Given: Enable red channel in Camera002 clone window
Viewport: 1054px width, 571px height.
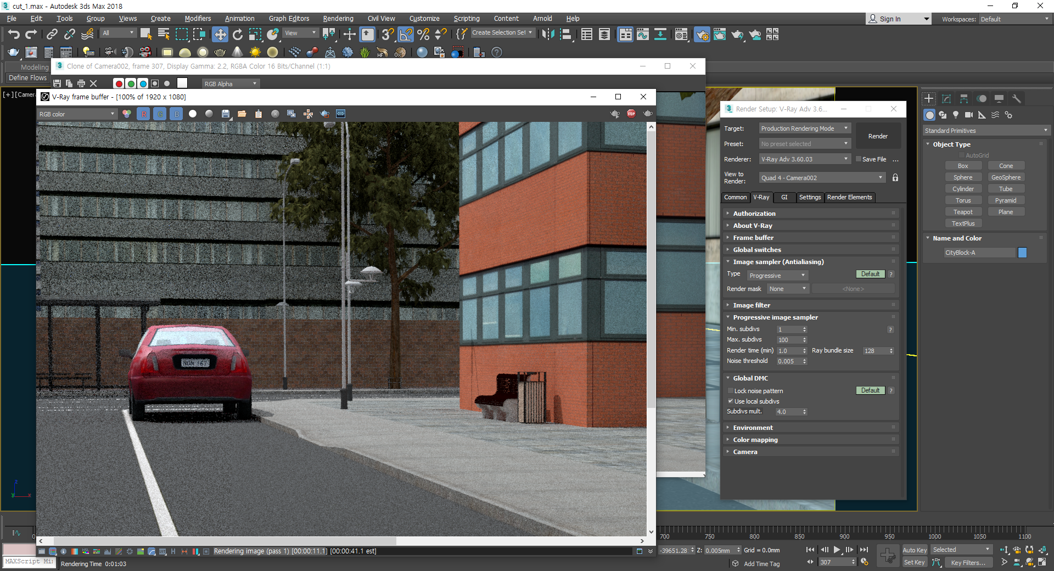Looking at the screenshot, I should pyautogui.click(x=119, y=83).
